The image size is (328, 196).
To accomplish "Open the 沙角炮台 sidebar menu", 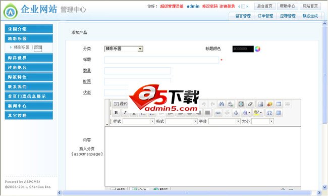I will [x=29, y=67].
